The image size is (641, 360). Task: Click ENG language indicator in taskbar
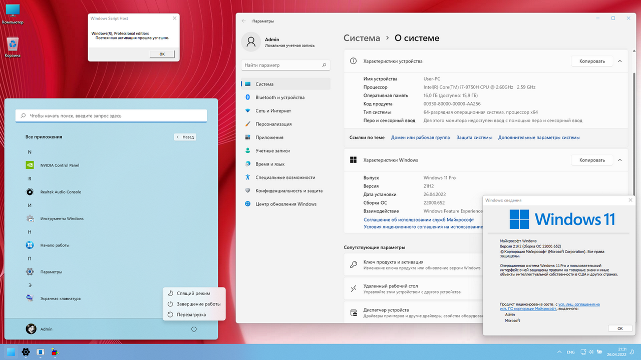point(570,352)
